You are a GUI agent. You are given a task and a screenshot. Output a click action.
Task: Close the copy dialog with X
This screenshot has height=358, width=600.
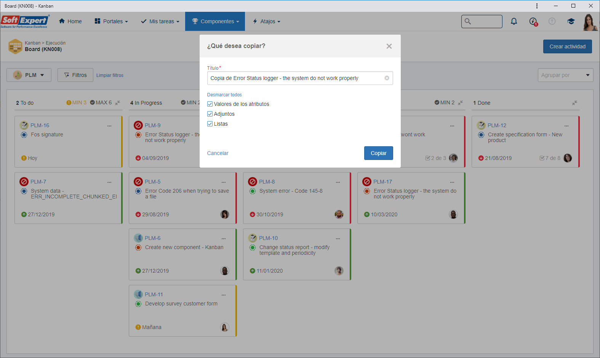click(389, 46)
